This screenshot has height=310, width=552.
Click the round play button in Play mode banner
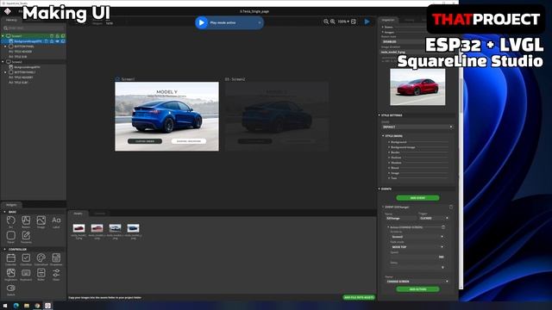[201, 22]
